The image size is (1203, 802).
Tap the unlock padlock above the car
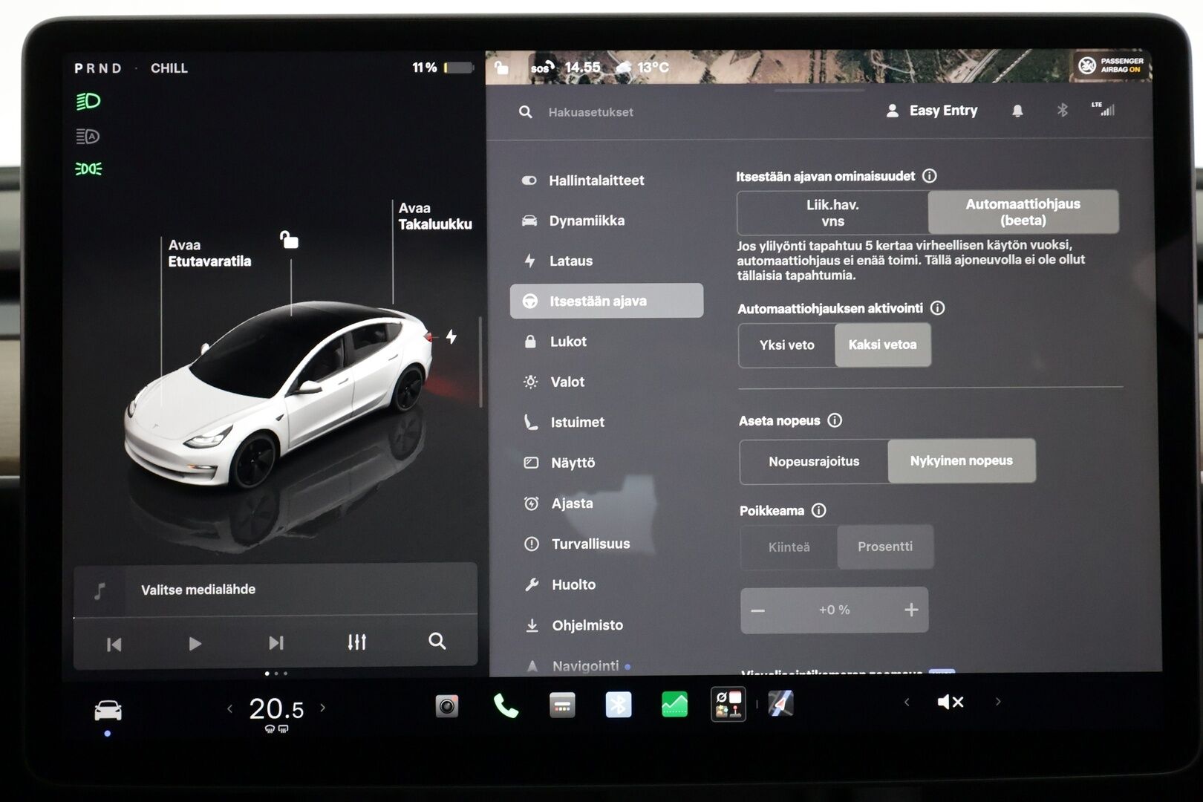(x=289, y=239)
